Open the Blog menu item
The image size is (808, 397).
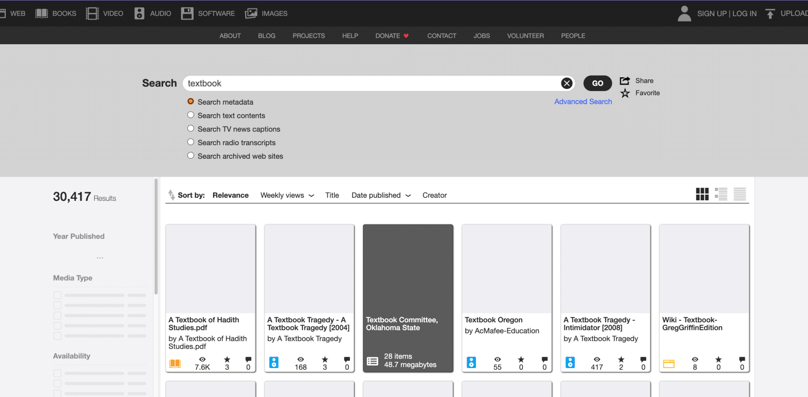[x=267, y=36]
